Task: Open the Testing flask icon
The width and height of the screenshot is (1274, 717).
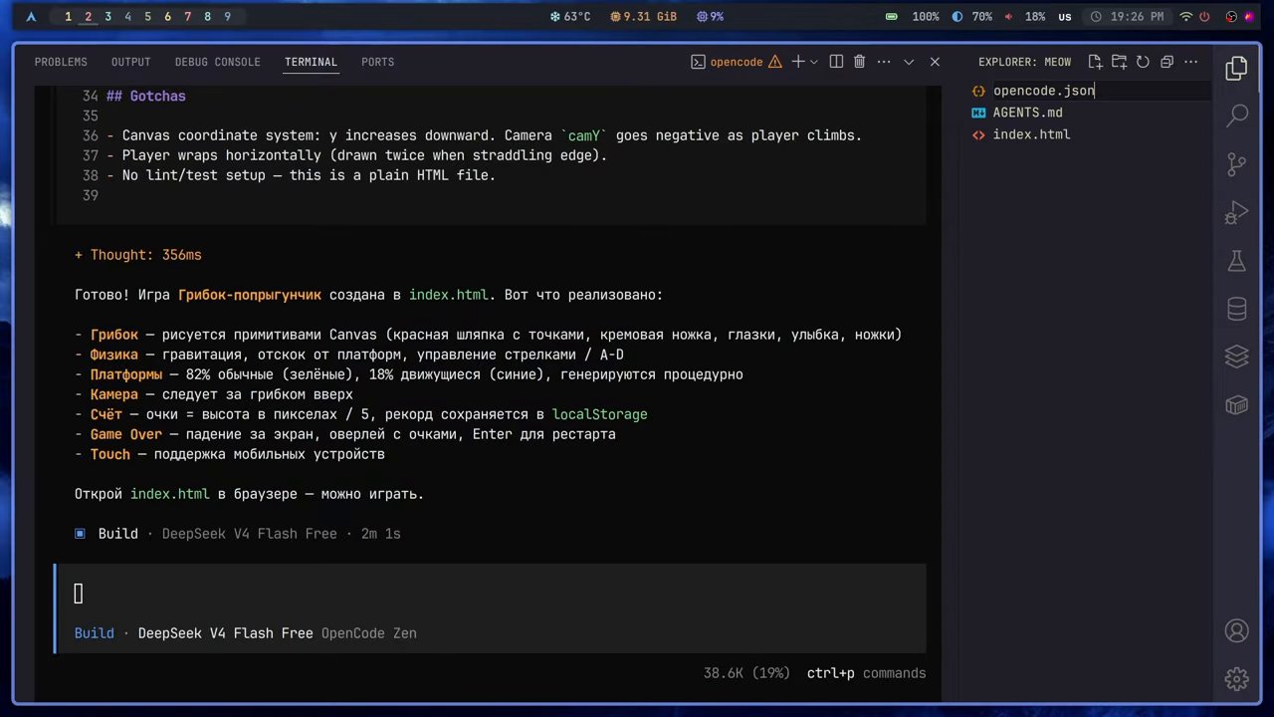Action: 1237,261
